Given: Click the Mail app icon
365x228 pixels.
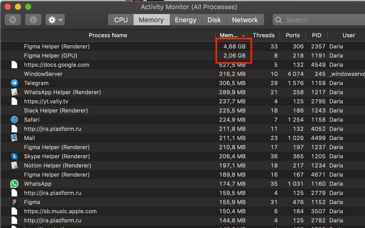Looking at the screenshot, I should (14, 138).
